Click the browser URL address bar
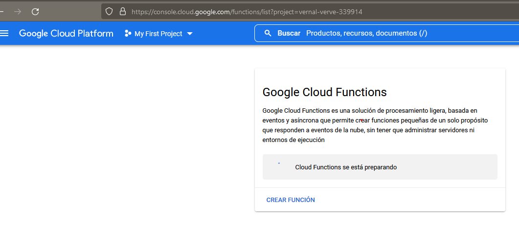 pos(310,12)
